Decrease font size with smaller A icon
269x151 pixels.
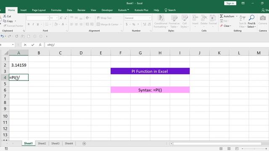pos(66,18)
